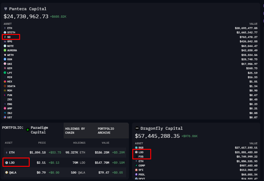Image resolution: width=264 pixels, height=181 pixels.
Task: Click the POOL token icon
Action: click(x=136, y=175)
